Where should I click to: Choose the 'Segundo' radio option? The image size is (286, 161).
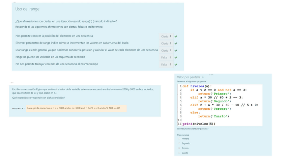179,143
